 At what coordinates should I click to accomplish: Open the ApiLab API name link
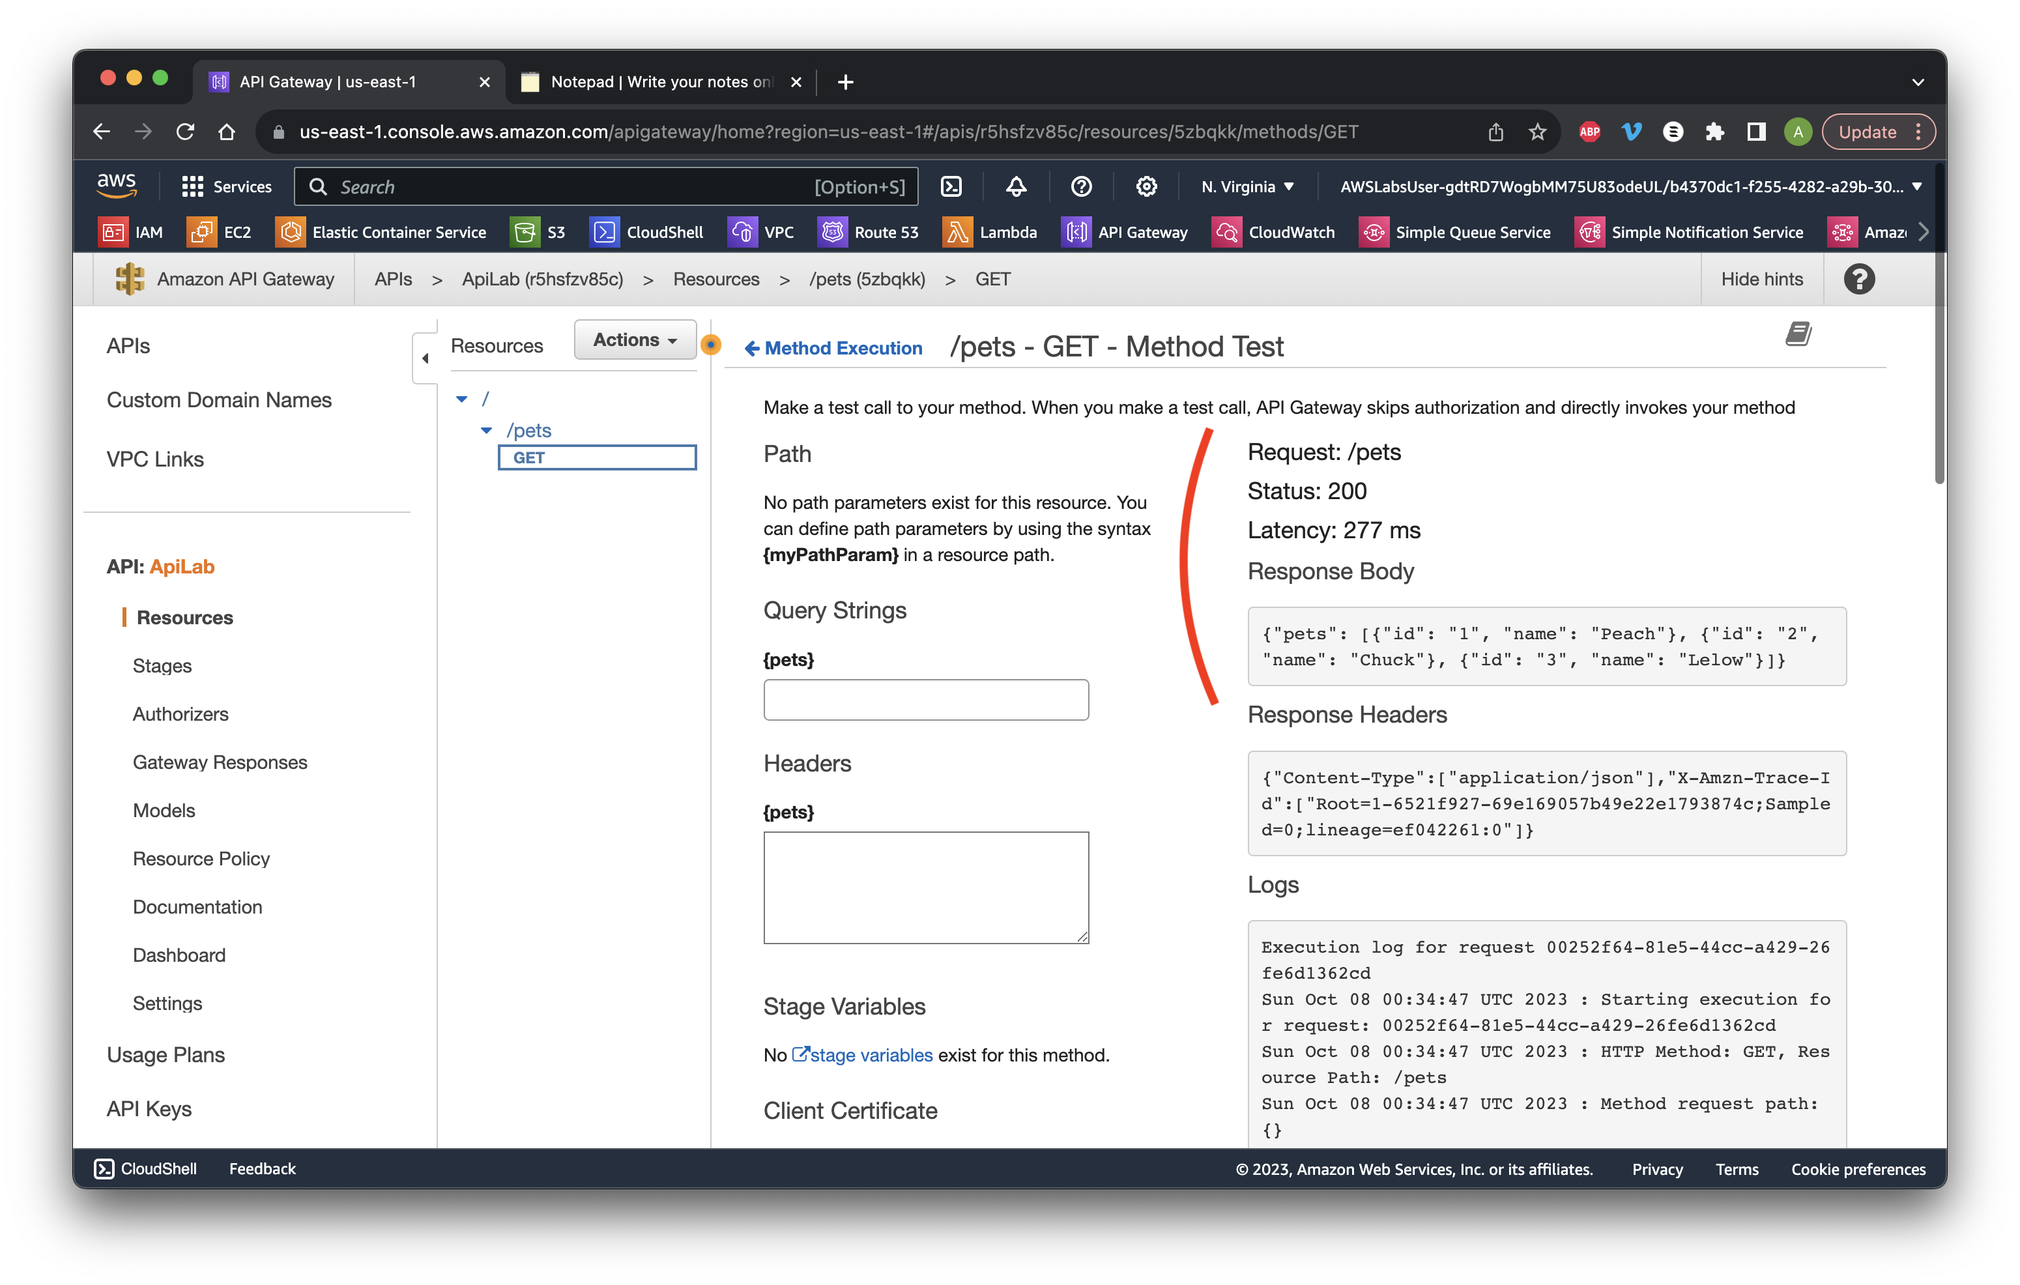182,566
